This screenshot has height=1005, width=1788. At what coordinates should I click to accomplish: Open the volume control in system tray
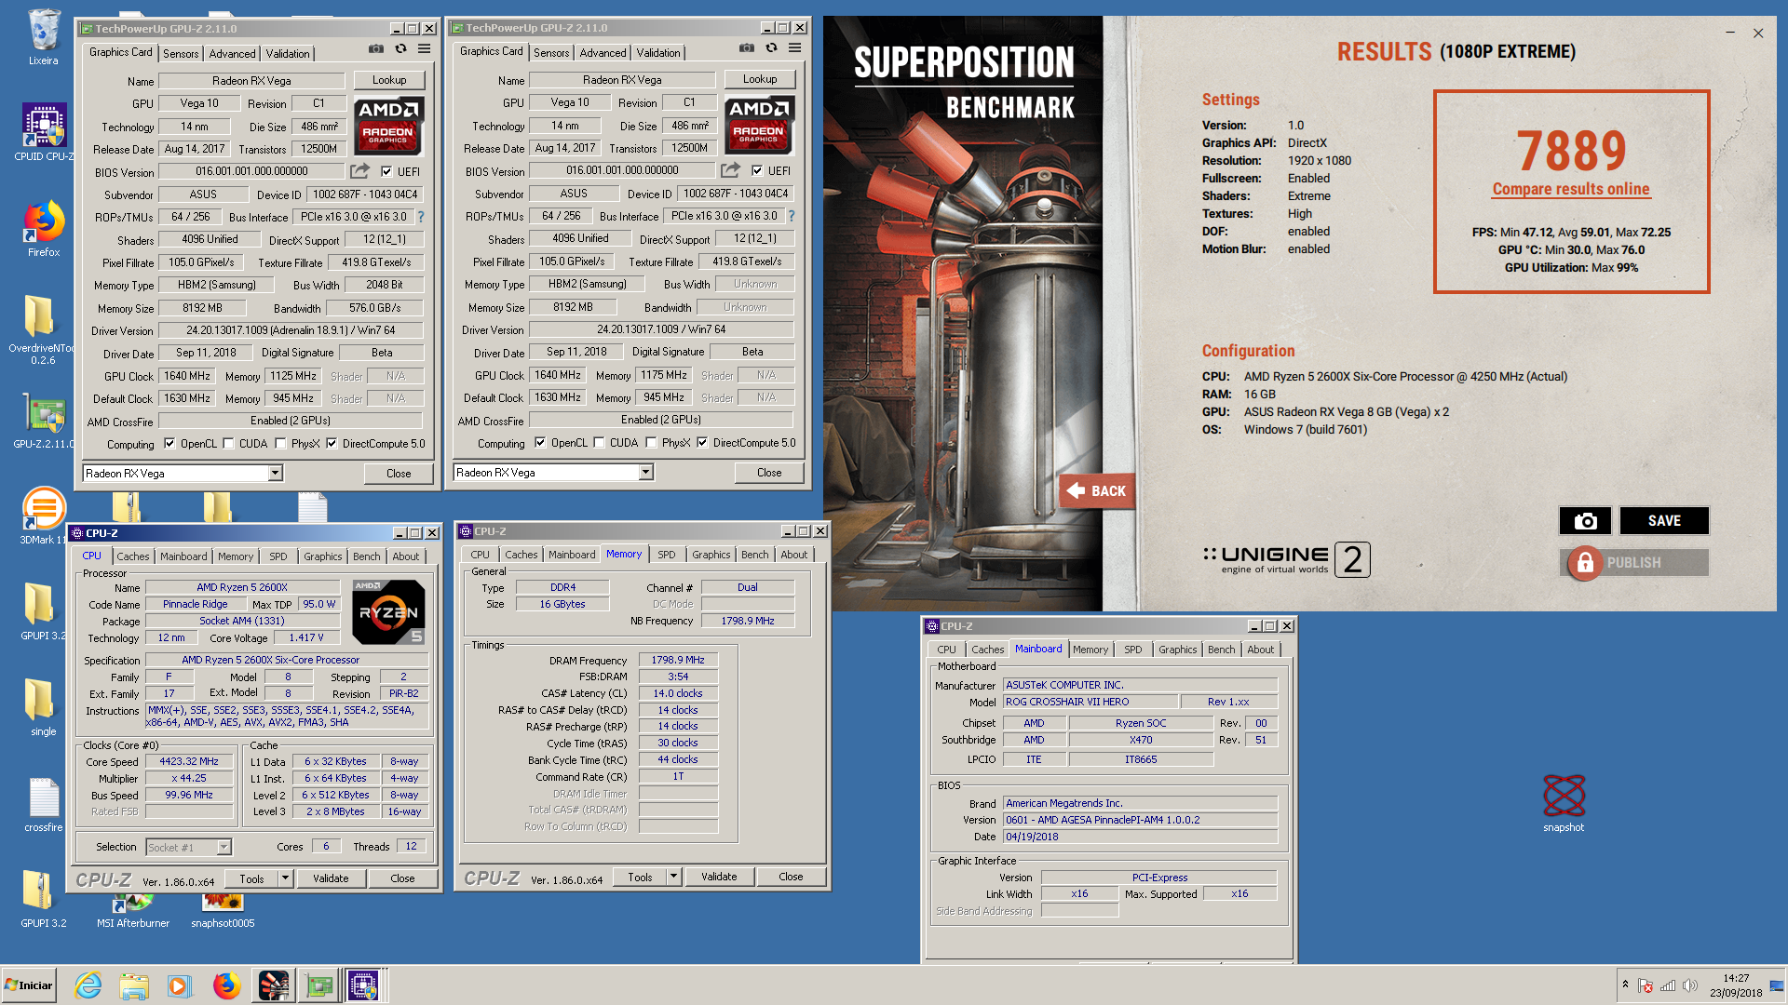click(x=1689, y=985)
